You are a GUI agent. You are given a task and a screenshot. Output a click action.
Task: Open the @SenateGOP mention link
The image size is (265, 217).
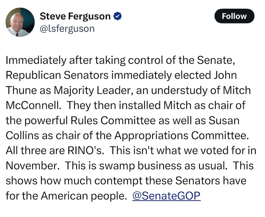166,196
